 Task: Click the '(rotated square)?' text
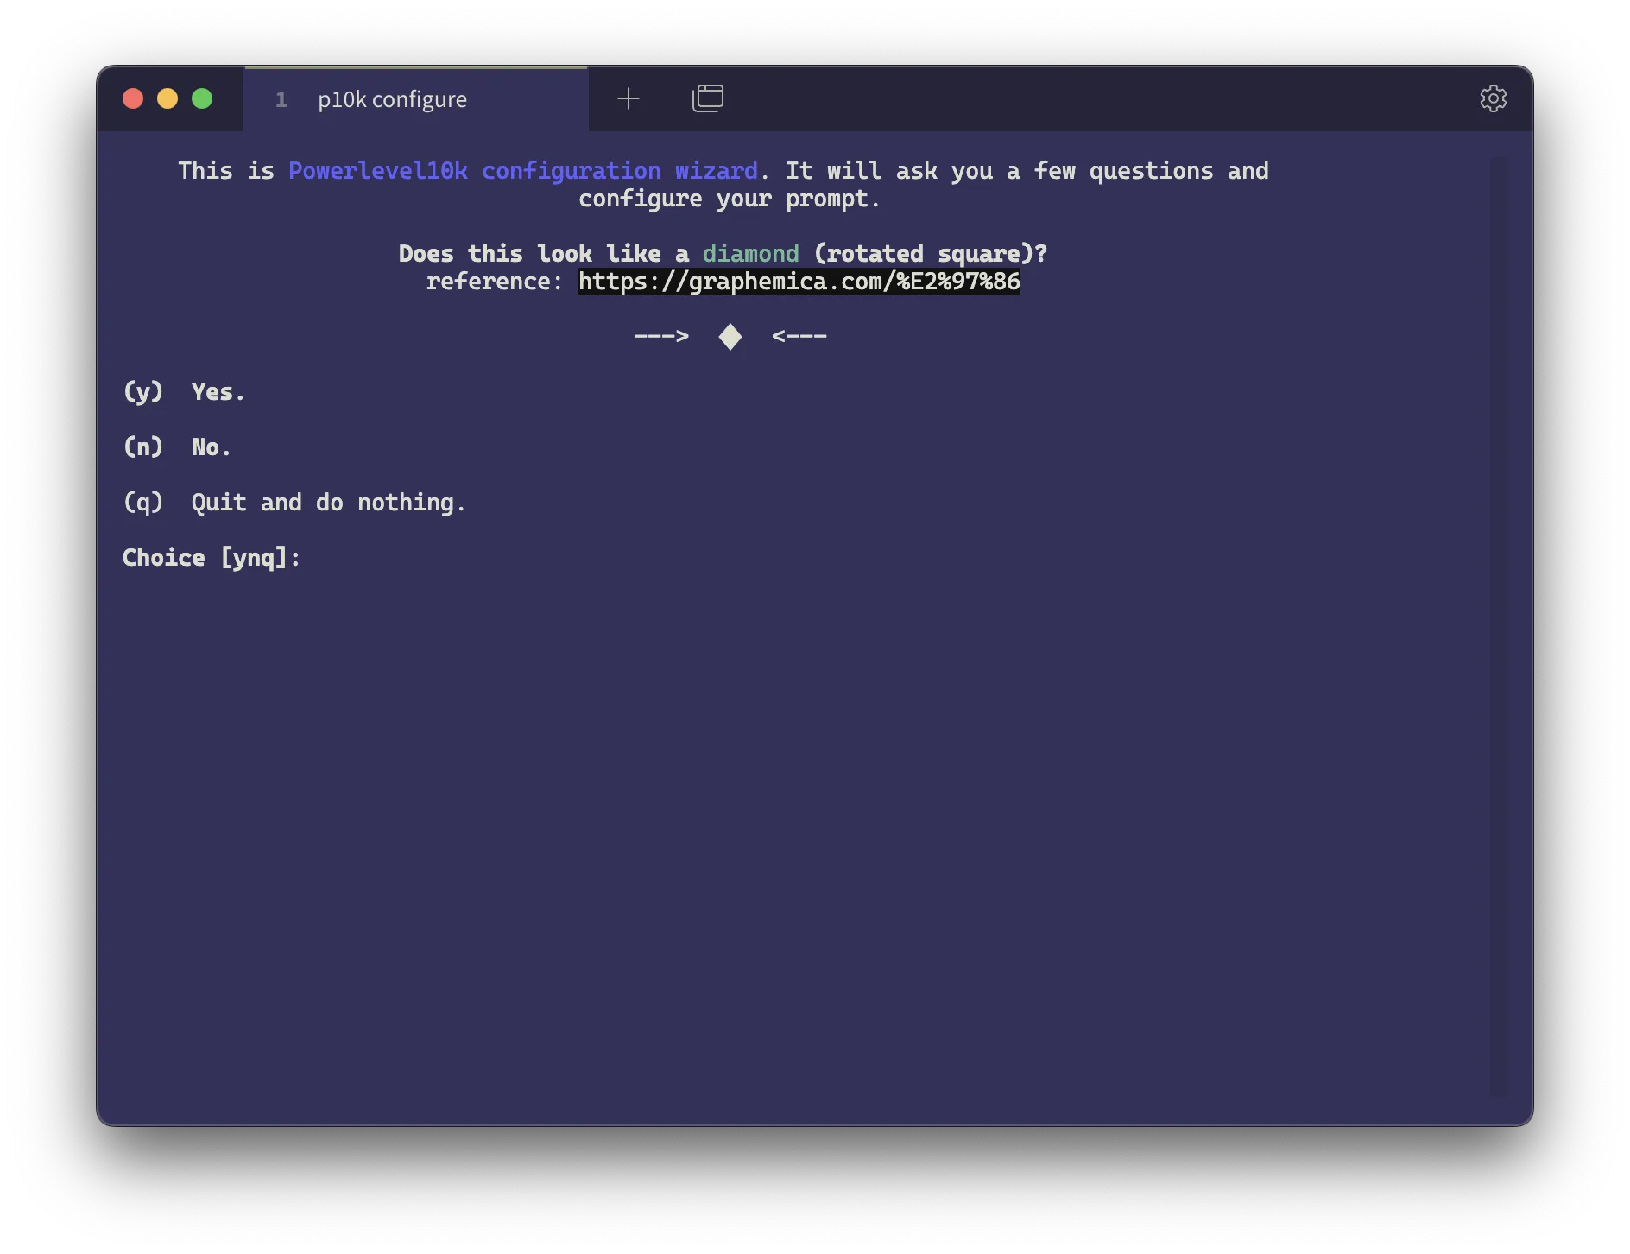(930, 254)
